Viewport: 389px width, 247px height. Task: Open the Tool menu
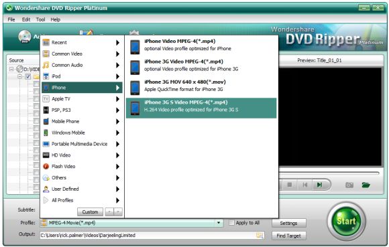pyautogui.click(x=40, y=19)
